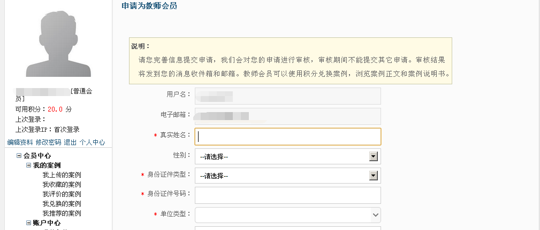Click the 修改密码 link
The height and width of the screenshot is (230, 540).
pos(48,142)
